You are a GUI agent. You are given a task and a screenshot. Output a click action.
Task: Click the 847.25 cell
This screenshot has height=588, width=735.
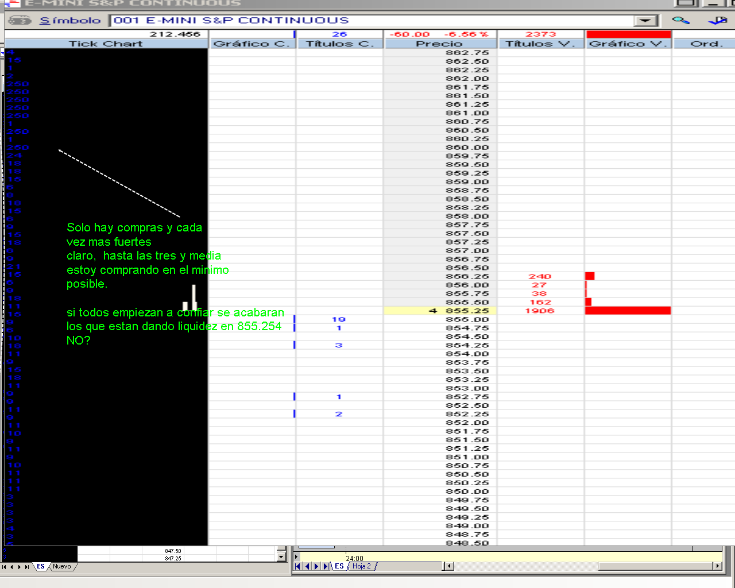[x=173, y=559]
